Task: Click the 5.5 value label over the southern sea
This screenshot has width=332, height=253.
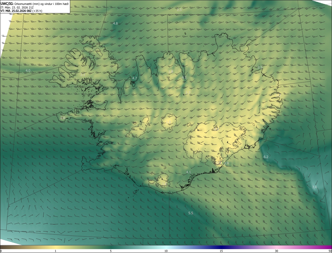Action: click(x=191, y=213)
